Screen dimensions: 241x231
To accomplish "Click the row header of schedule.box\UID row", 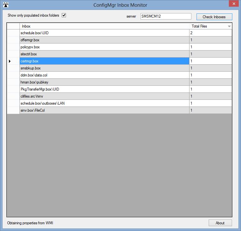I will point(13,33).
